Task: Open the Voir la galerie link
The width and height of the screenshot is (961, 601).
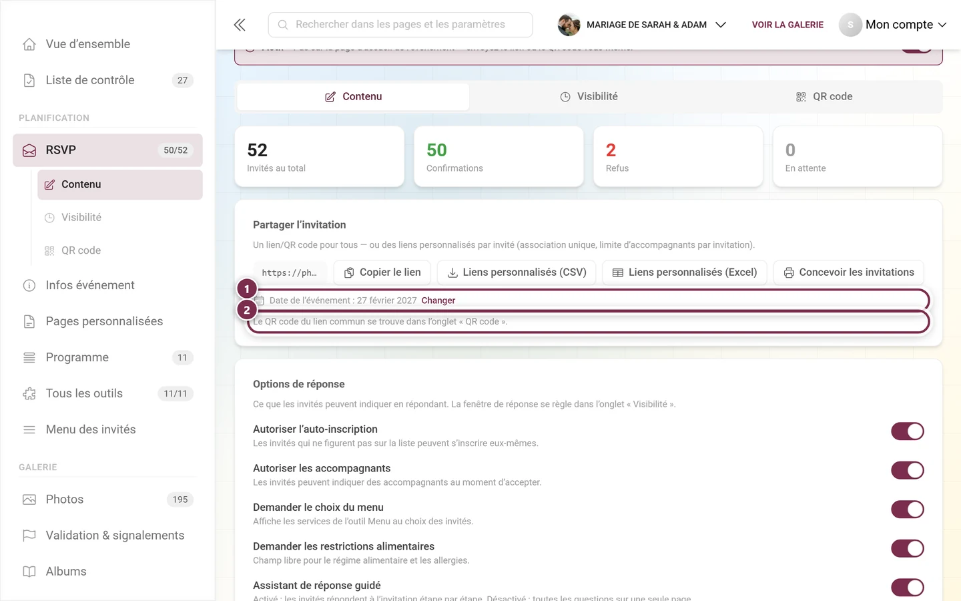Action: coord(787,25)
